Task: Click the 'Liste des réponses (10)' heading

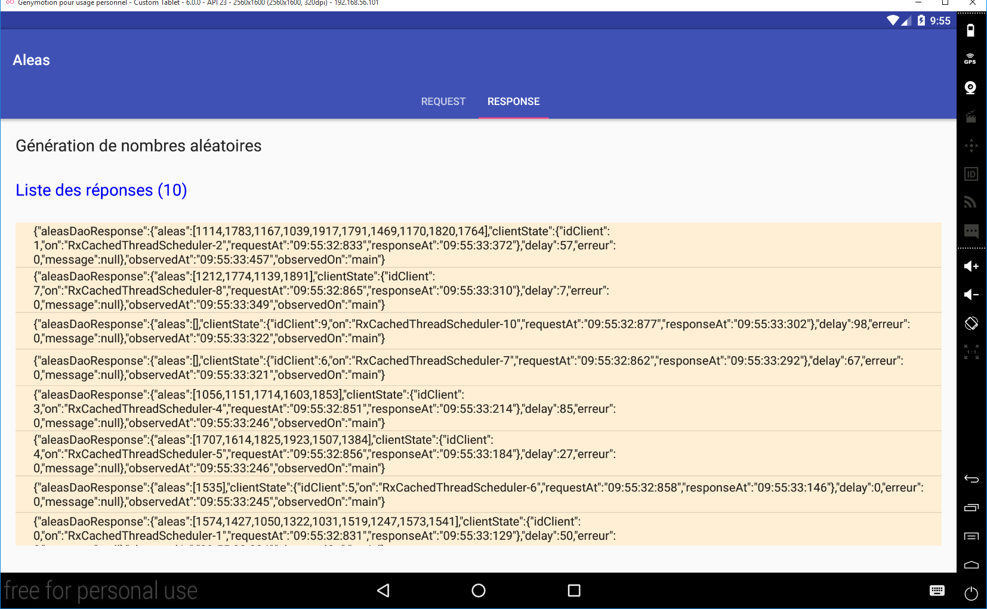Action: 101,190
